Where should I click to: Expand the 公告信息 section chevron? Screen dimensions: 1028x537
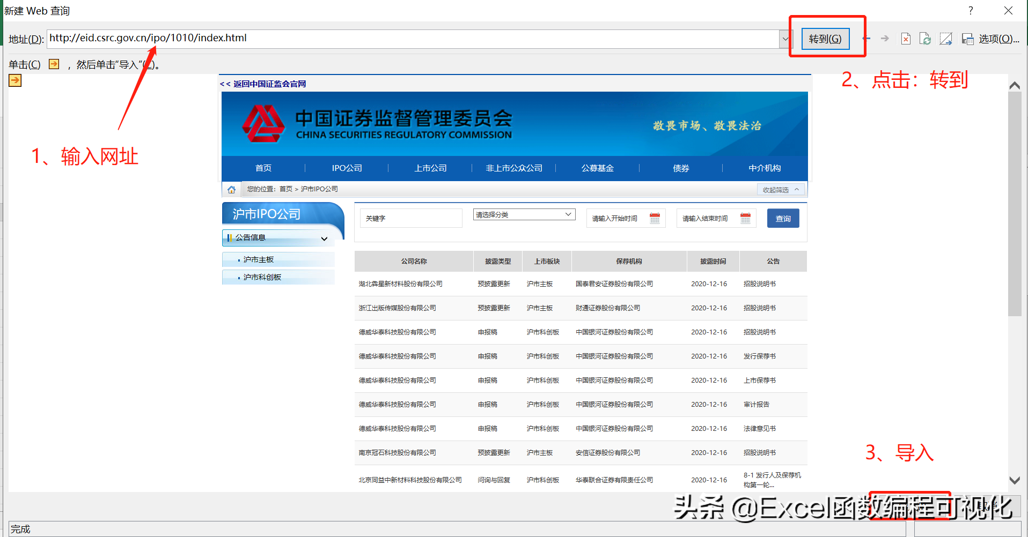coord(324,238)
